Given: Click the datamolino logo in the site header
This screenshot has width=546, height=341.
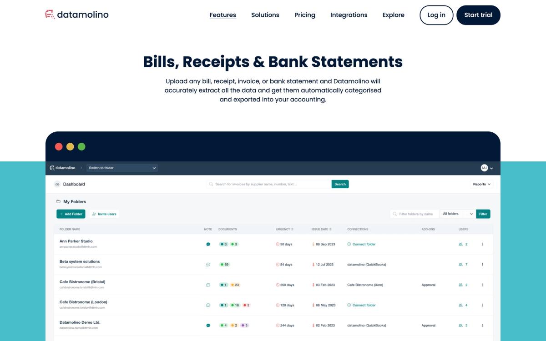Looking at the screenshot, I should click(77, 15).
